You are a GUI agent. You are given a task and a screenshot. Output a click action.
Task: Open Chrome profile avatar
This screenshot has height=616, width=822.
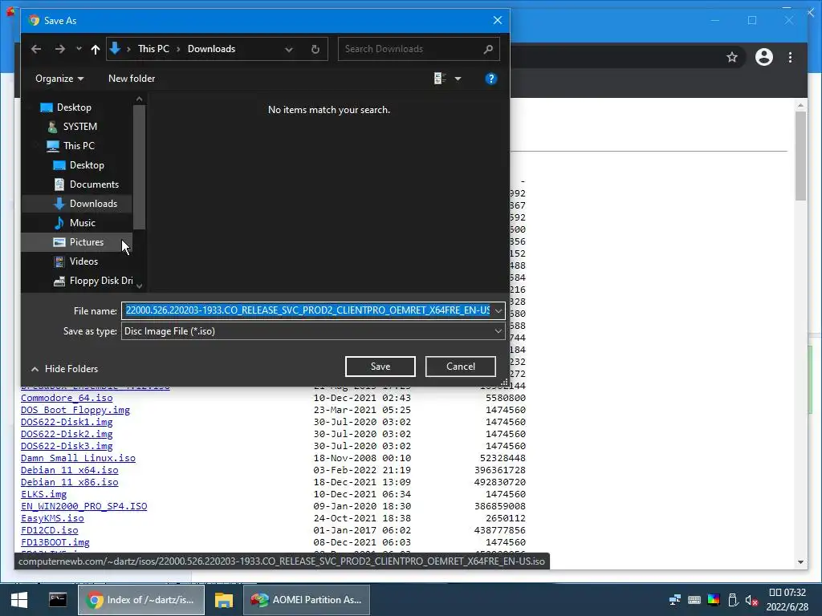(764, 57)
